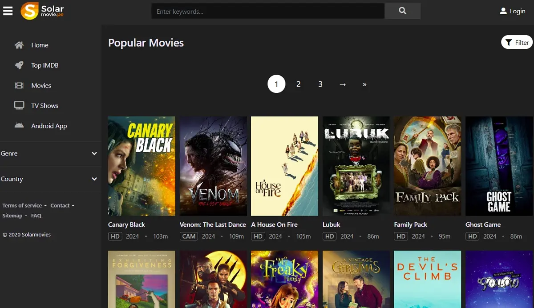
Task: Open the Family Pack poster
Action: point(428,166)
